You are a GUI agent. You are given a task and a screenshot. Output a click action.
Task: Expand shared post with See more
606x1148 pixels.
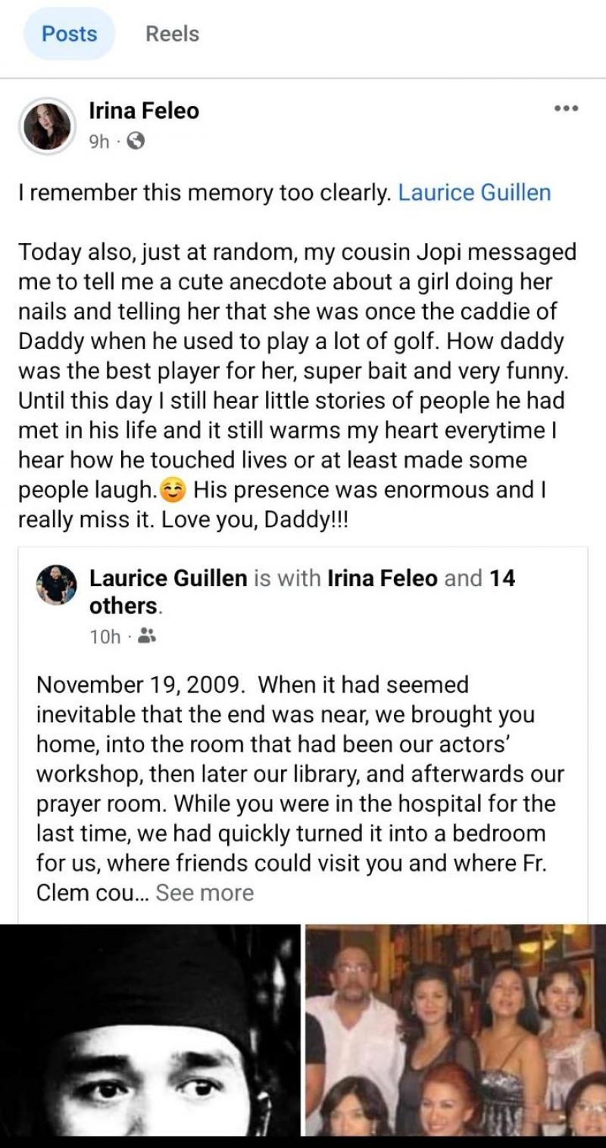[x=205, y=893]
